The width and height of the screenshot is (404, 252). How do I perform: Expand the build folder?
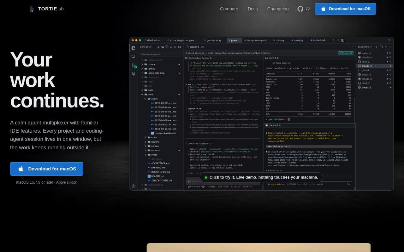160,90
